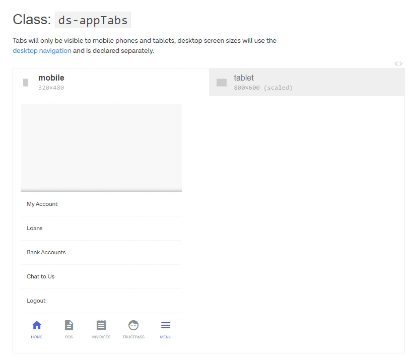The height and width of the screenshot is (363, 419).
Task: Click the gray preview content area
Action: coord(101,147)
